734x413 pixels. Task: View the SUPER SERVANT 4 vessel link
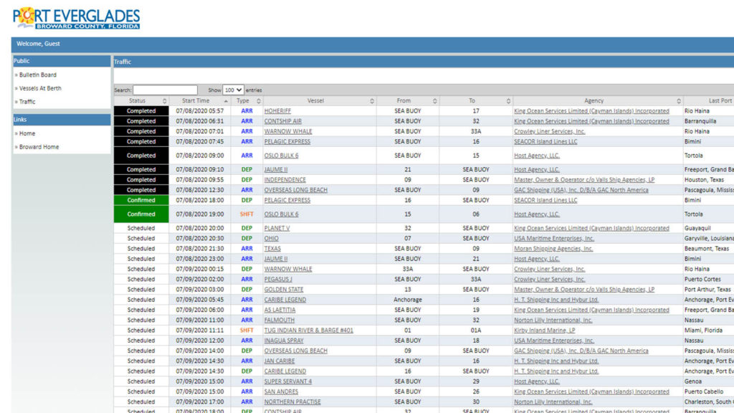[x=288, y=381]
